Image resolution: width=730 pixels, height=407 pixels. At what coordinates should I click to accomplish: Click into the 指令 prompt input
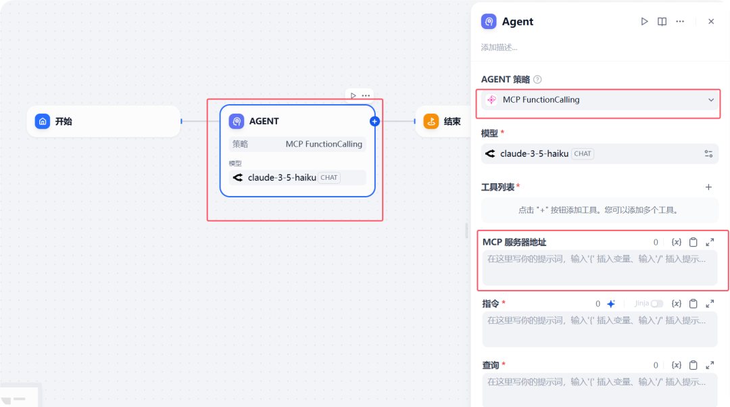pos(599,329)
